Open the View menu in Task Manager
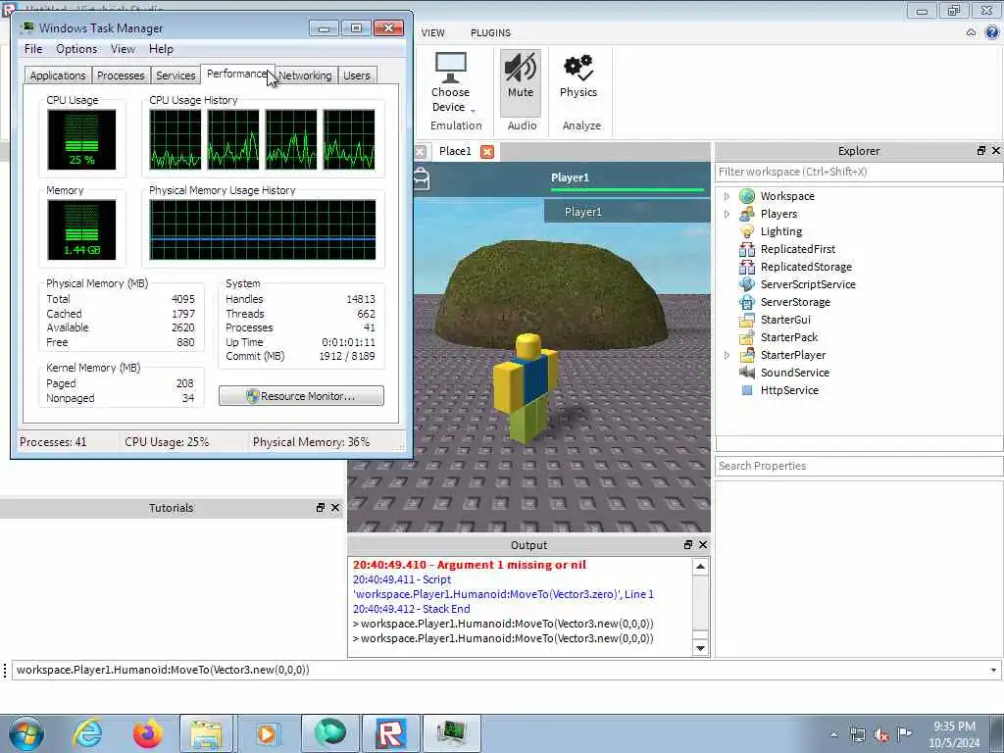Screen dimensions: 1004x753 [123, 49]
